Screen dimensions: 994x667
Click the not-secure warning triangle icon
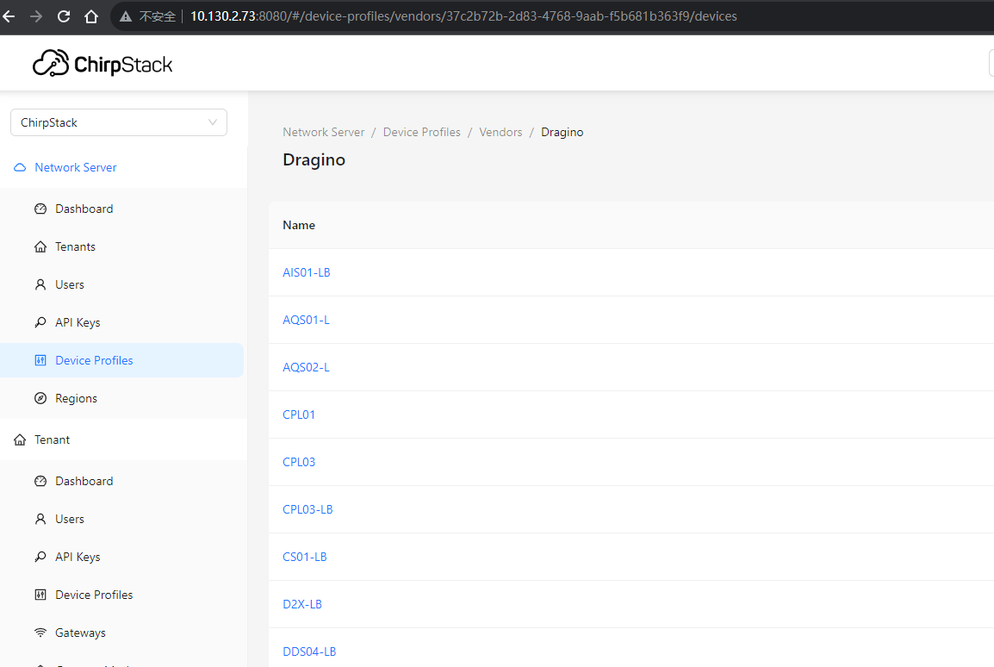(126, 16)
